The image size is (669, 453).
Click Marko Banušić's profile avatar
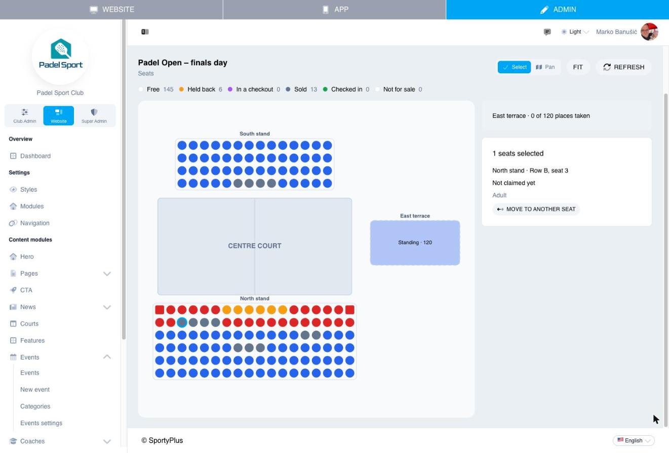pyautogui.click(x=649, y=32)
